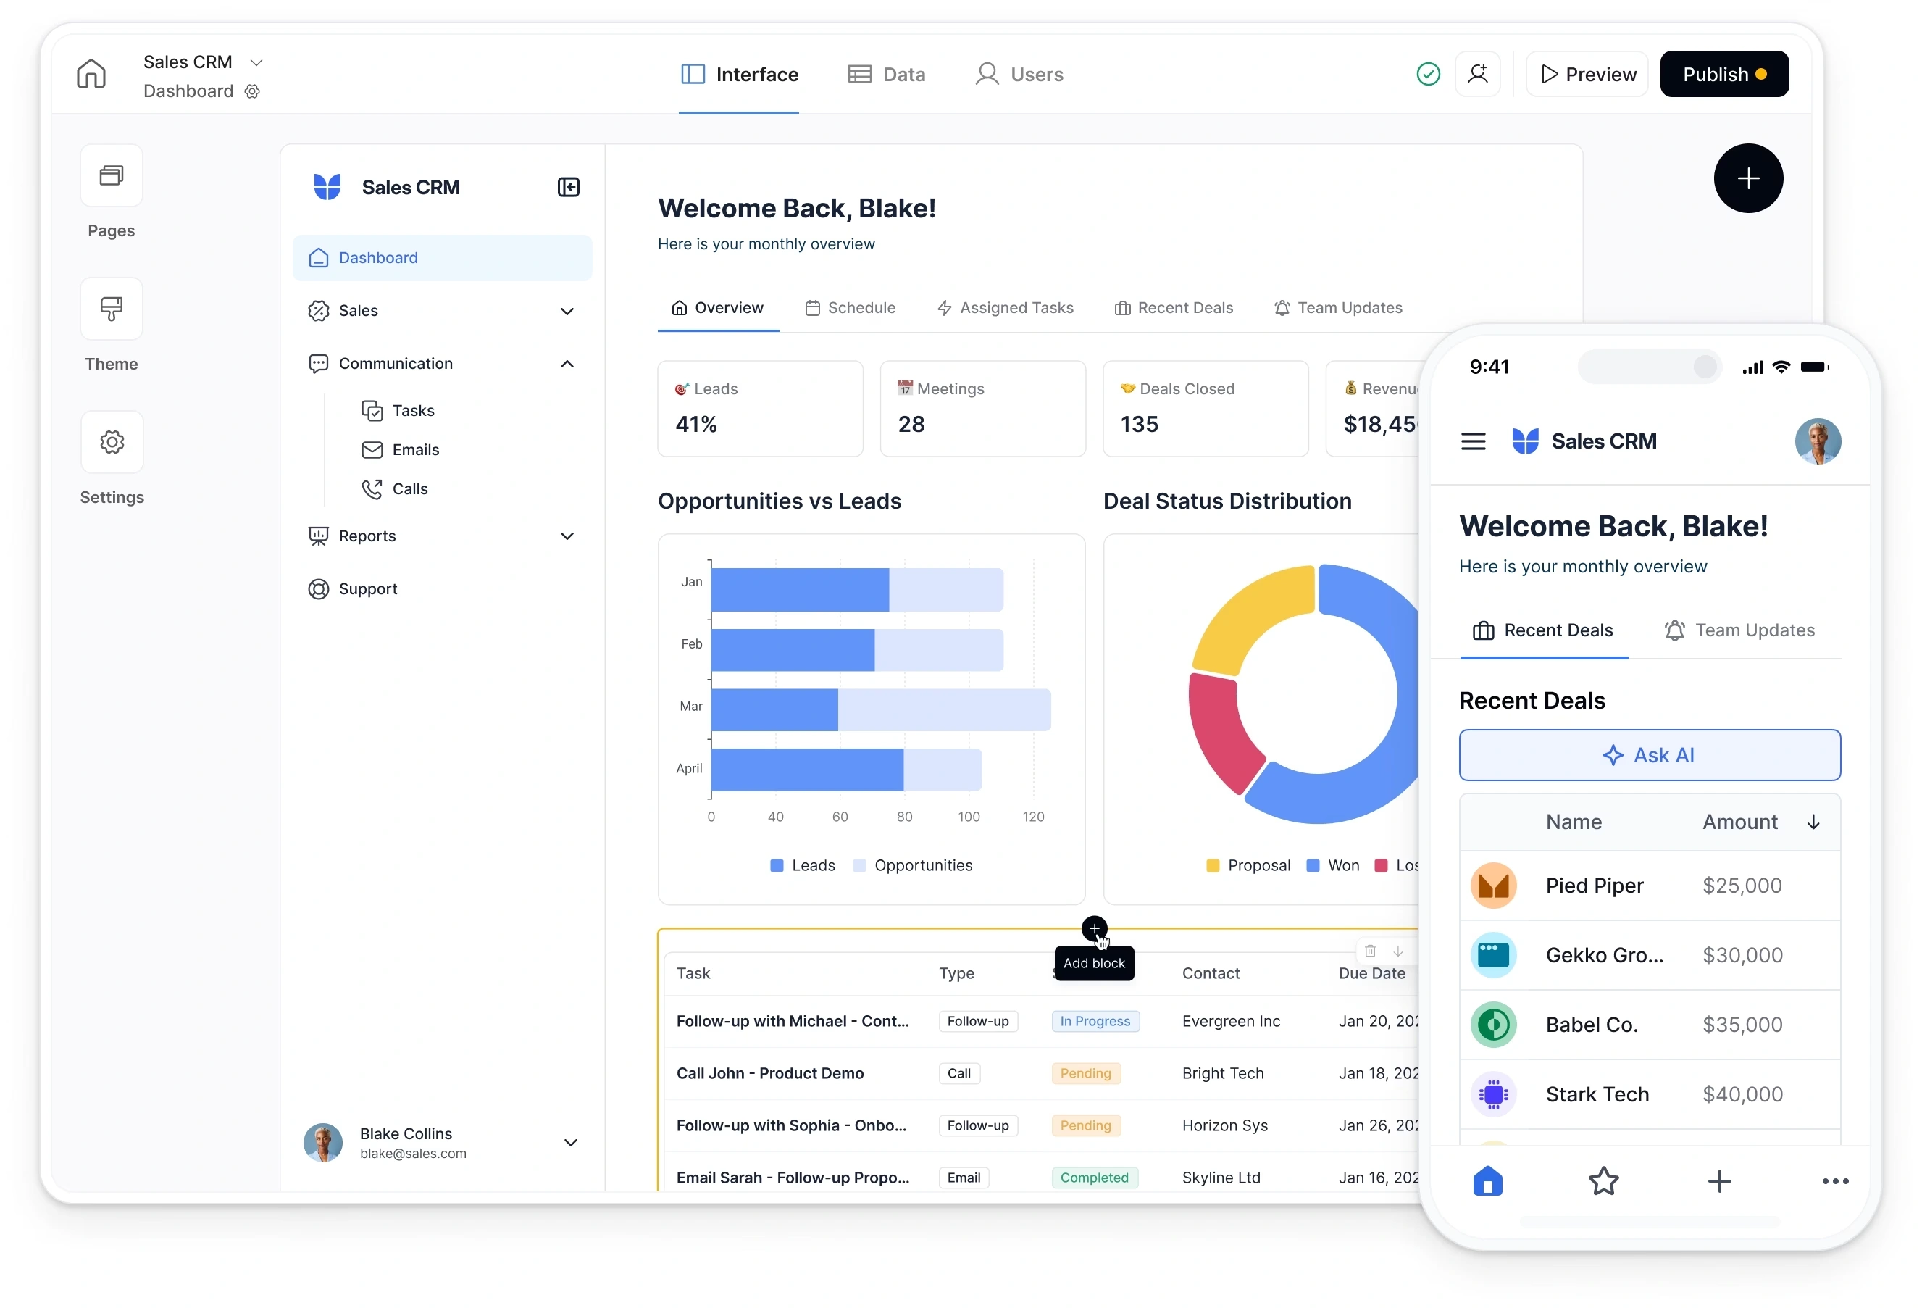Select Team Updates tab in mobile preview
The width and height of the screenshot is (1922, 1308).
(1739, 630)
